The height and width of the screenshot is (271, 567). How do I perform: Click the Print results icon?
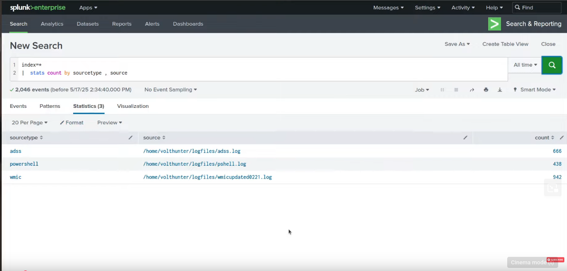pyautogui.click(x=486, y=90)
